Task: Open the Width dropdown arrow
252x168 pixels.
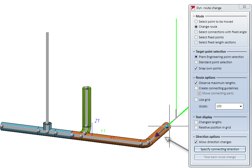Action: click(241, 106)
